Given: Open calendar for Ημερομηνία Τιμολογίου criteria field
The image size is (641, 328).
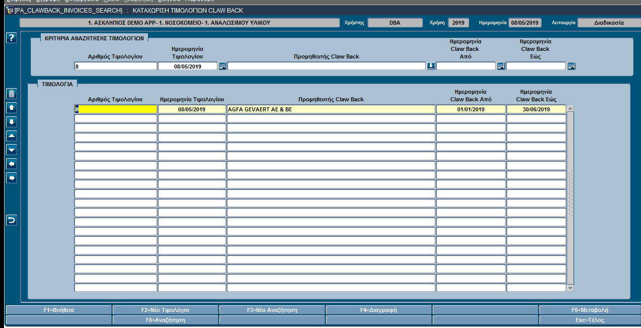Looking at the screenshot, I should pos(222,66).
